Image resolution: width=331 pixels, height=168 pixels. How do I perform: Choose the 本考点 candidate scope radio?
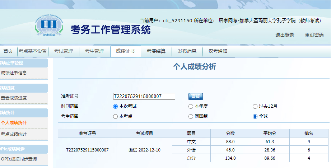tap(115, 116)
